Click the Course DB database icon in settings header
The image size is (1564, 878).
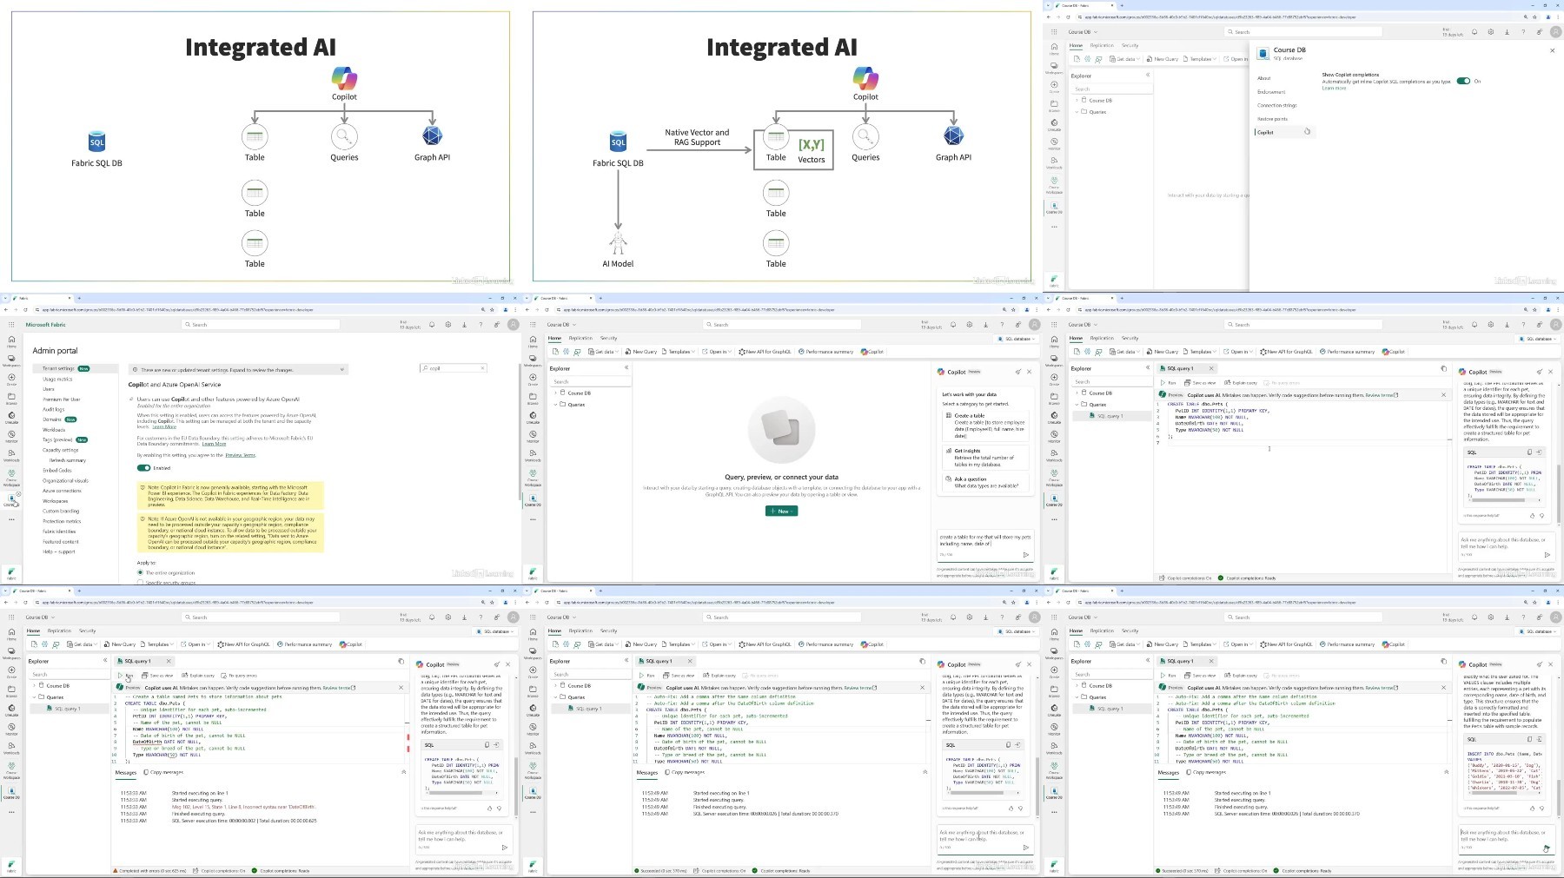1263,53
